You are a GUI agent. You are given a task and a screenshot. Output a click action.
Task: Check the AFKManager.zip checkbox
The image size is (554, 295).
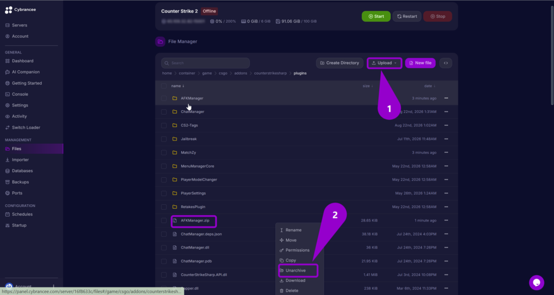point(164,220)
